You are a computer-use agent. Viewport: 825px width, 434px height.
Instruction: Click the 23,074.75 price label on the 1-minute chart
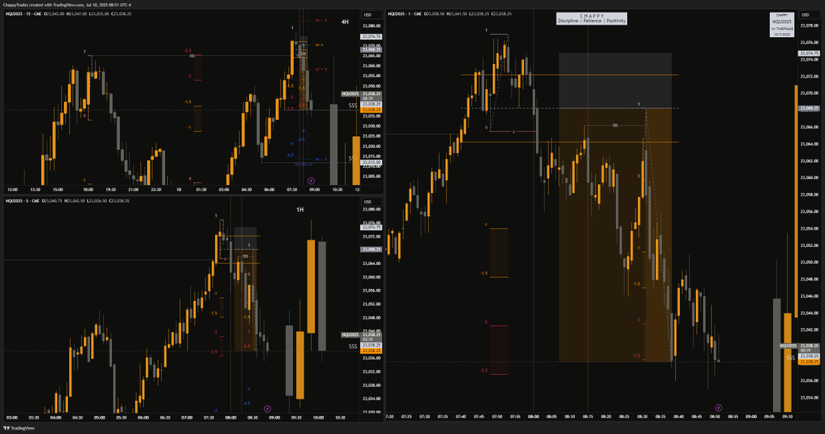808,53
